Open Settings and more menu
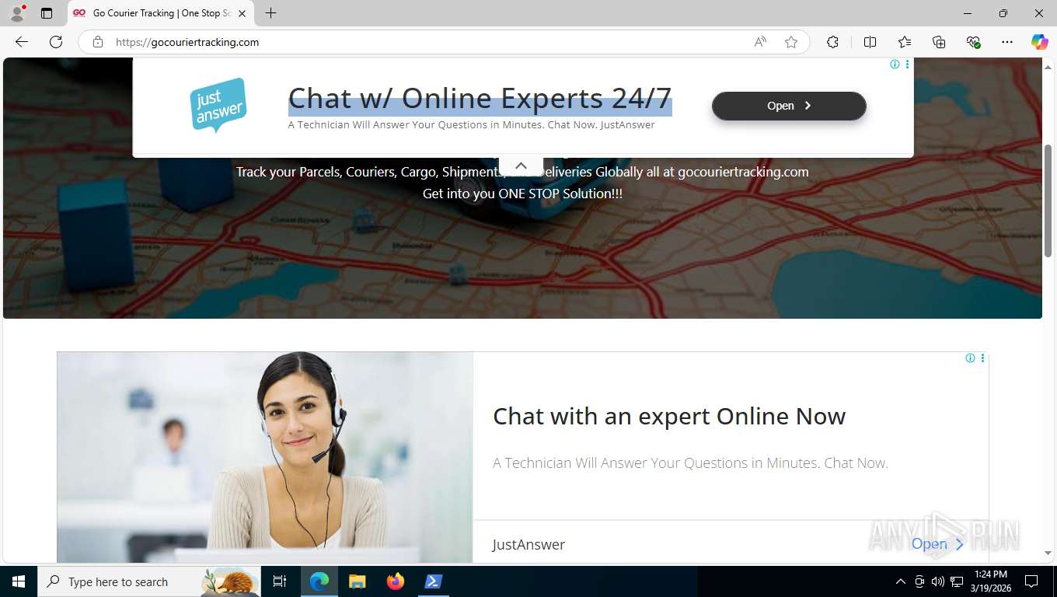Image resolution: width=1057 pixels, height=597 pixels. tap(1007, 42)
